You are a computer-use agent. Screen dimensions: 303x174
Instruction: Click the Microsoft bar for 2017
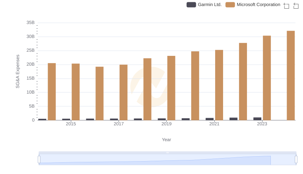[x=123, y=92]
